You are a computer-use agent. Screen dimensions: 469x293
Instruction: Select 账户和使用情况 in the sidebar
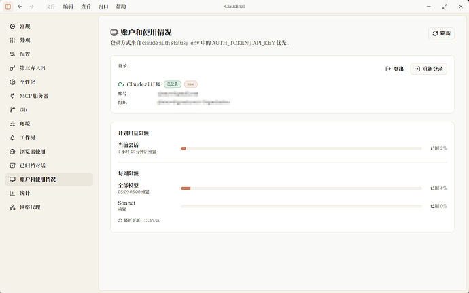coord(49,179)
